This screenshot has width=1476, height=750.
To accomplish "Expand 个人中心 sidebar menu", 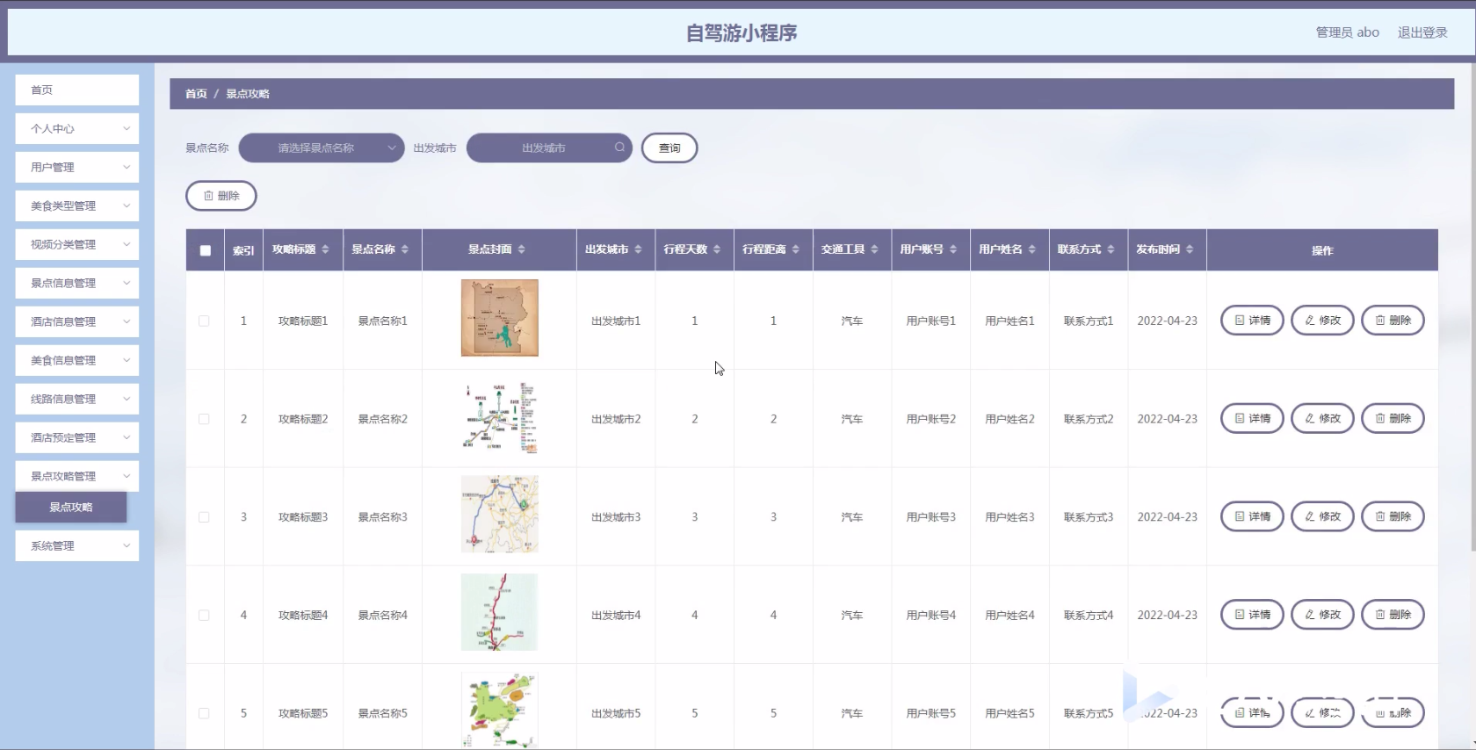I will point(77,128).
